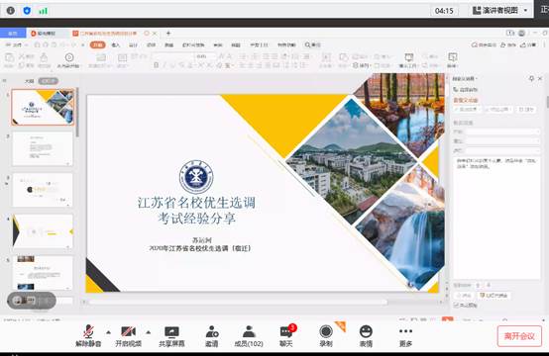The image size is (549, 356).
Task: Check the green network signal icon
Action: 43,11
